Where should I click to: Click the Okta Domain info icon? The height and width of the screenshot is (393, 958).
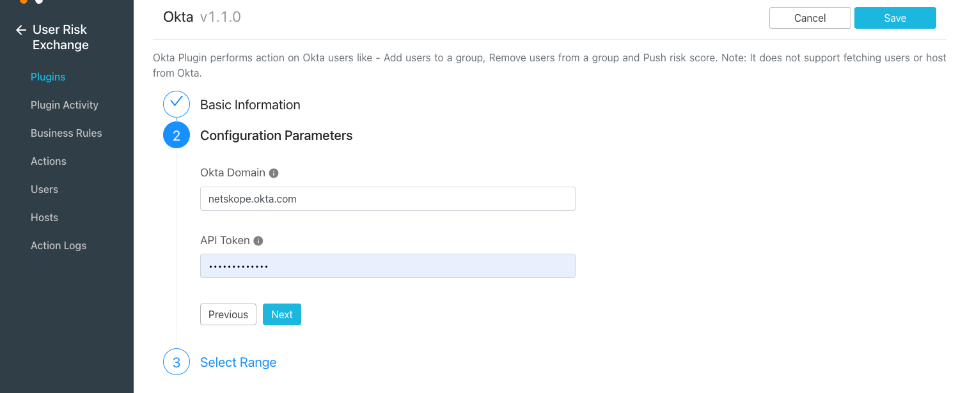(274, 173)
